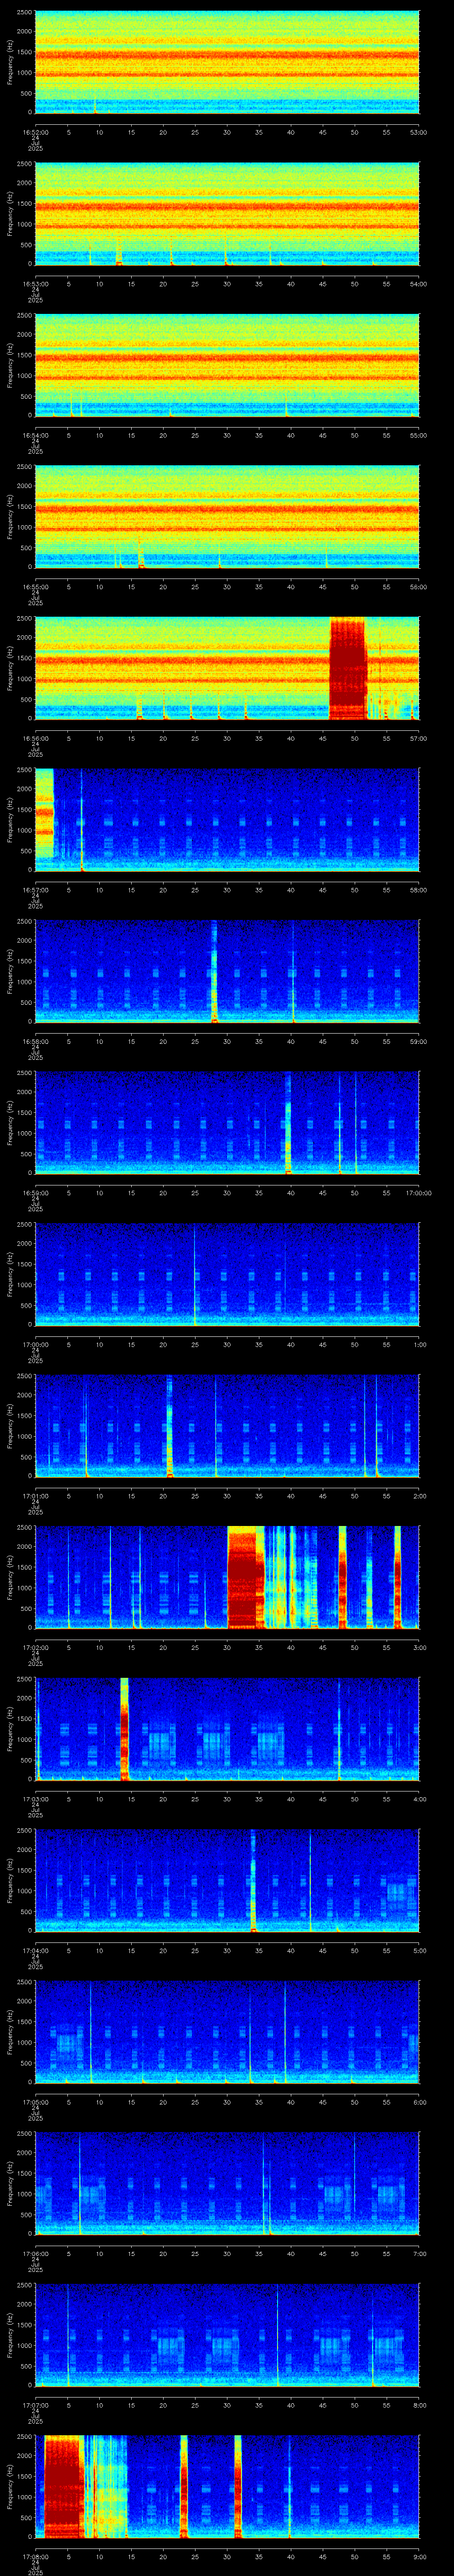The width and height of the screenshot is (454, 2576).
Task: Click the 17:08:00 start time label
Action: point(35,2556)
